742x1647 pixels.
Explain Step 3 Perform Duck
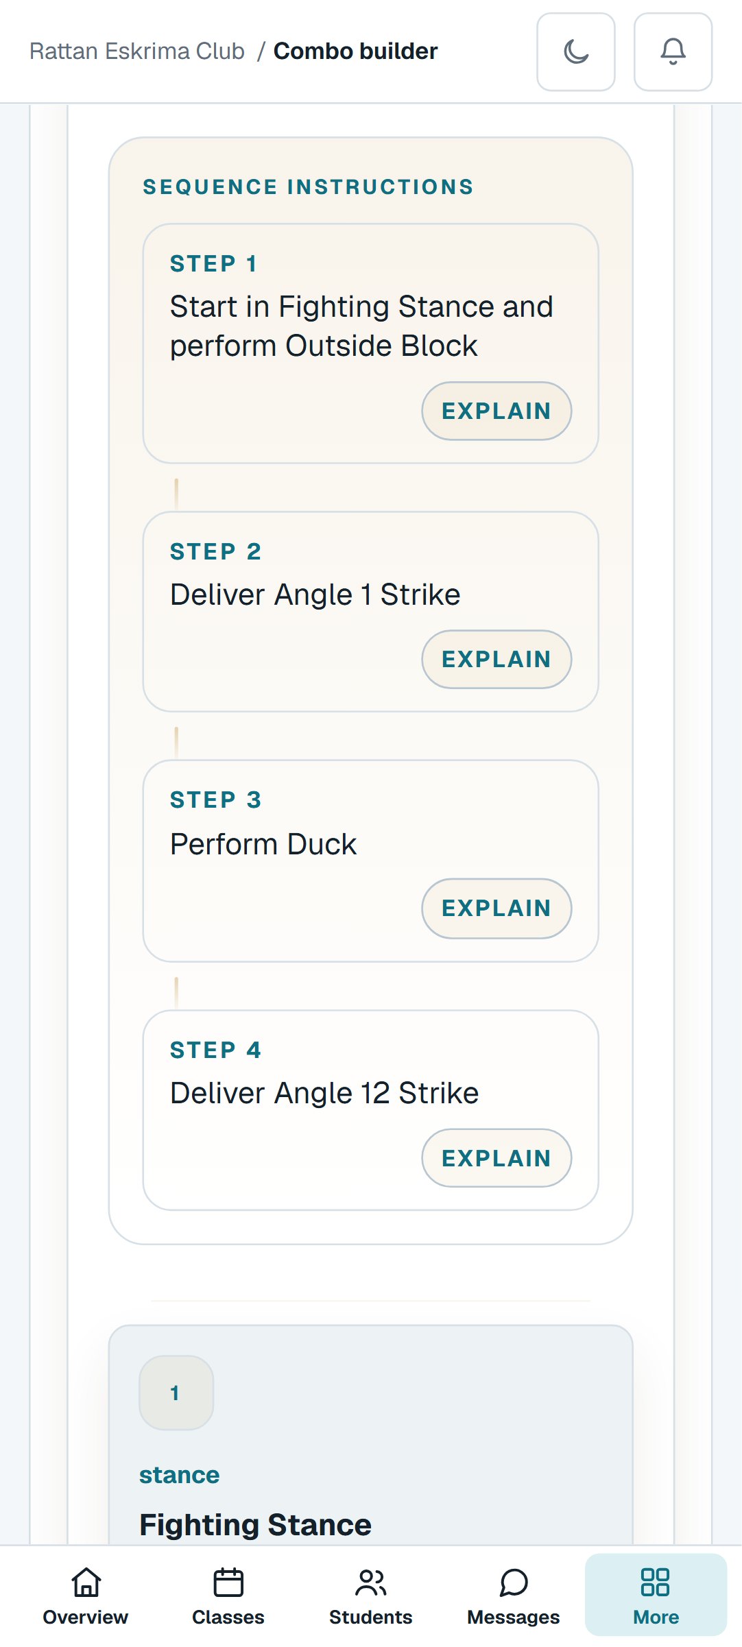(496, 908)
